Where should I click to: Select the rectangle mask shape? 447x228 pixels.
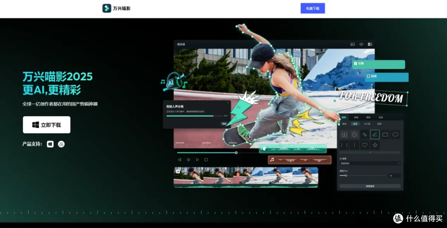point(385,134)
